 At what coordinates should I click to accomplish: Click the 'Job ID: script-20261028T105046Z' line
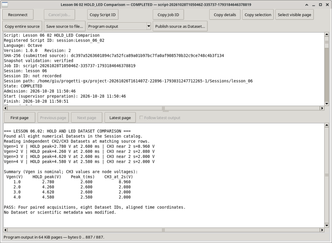(70, 66)
